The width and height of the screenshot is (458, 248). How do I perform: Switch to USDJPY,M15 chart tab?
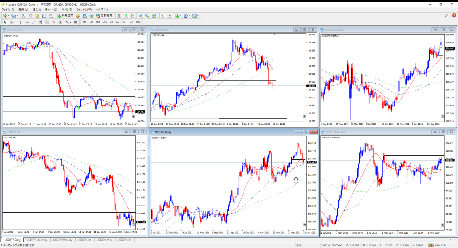coord(104,240)
